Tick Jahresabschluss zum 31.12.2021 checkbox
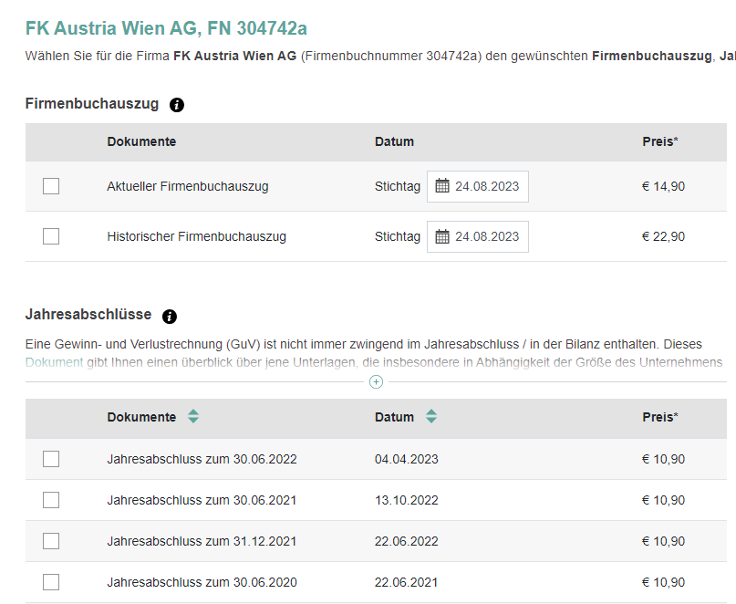736x604 pixels. pos(51,541)
